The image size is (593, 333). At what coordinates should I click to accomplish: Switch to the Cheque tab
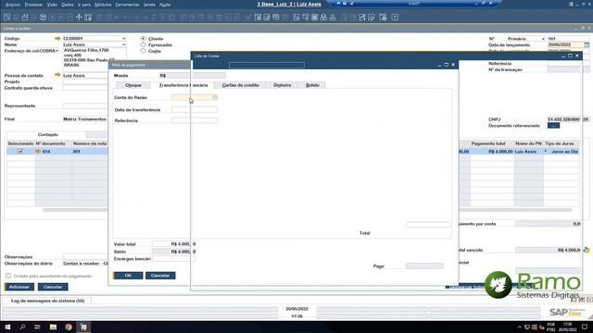133,85
